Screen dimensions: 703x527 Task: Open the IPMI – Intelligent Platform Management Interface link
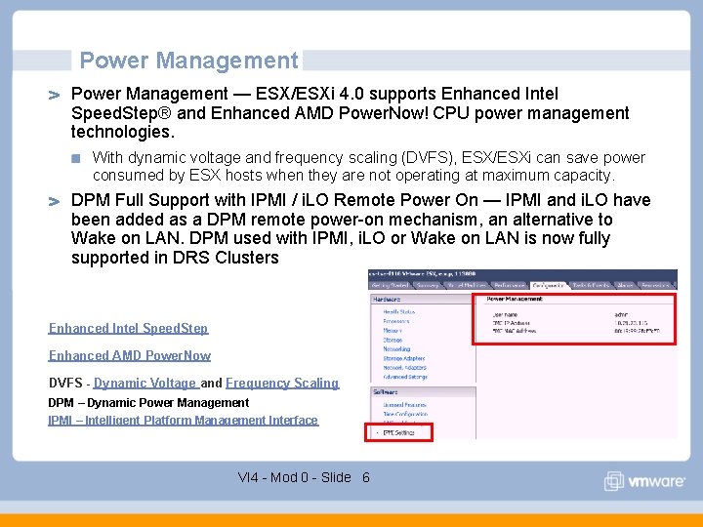coord(184,421)
